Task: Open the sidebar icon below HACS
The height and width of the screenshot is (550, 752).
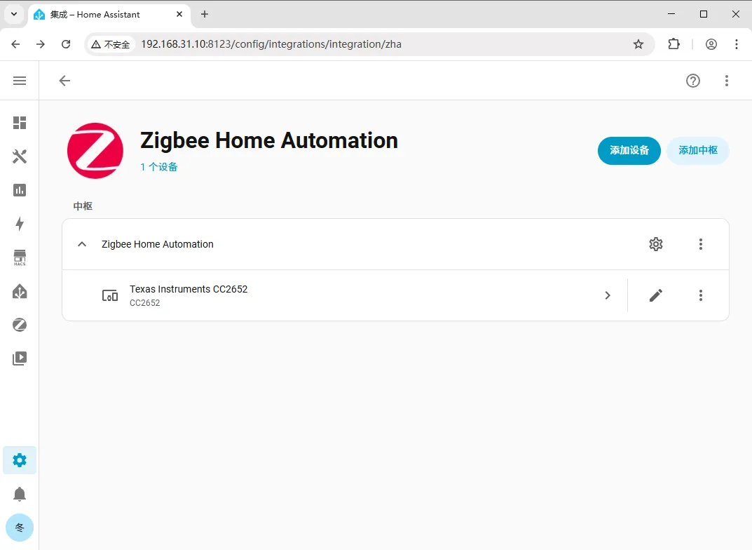Action: [20, 291]
